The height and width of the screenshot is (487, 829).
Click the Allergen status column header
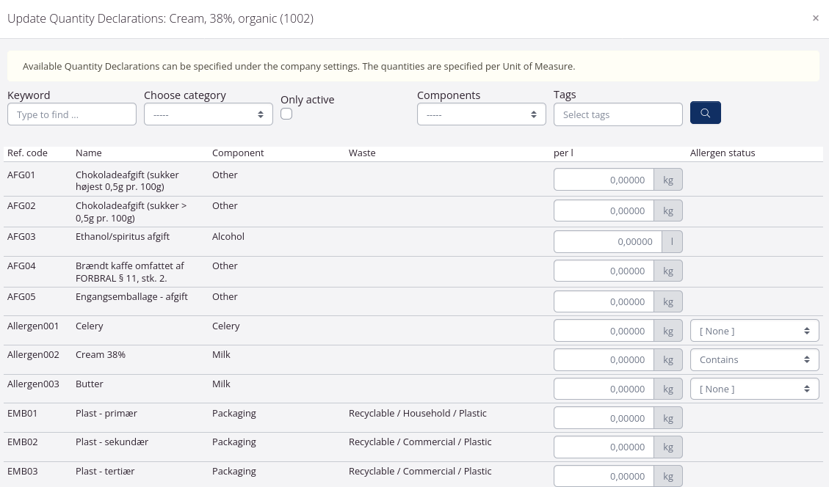(x=722, y=153)
